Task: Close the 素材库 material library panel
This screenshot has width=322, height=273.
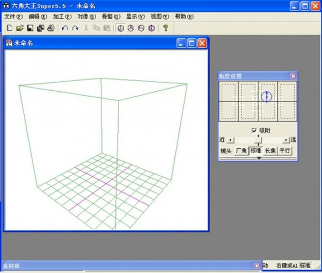Action: [x=257, y=266]
